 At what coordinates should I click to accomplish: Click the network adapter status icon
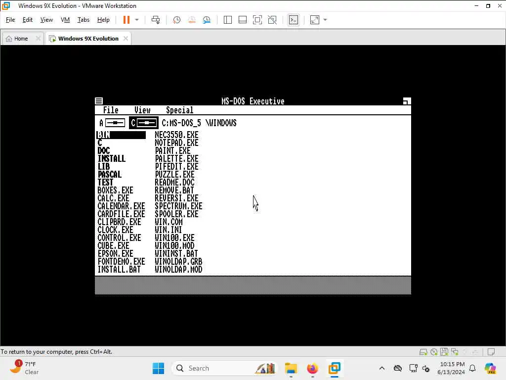455,352
